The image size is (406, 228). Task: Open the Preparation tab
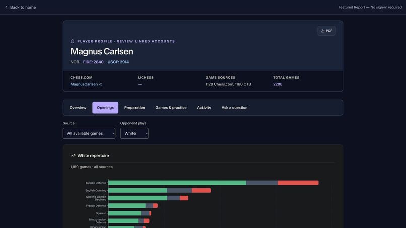[x=134, y=108]
